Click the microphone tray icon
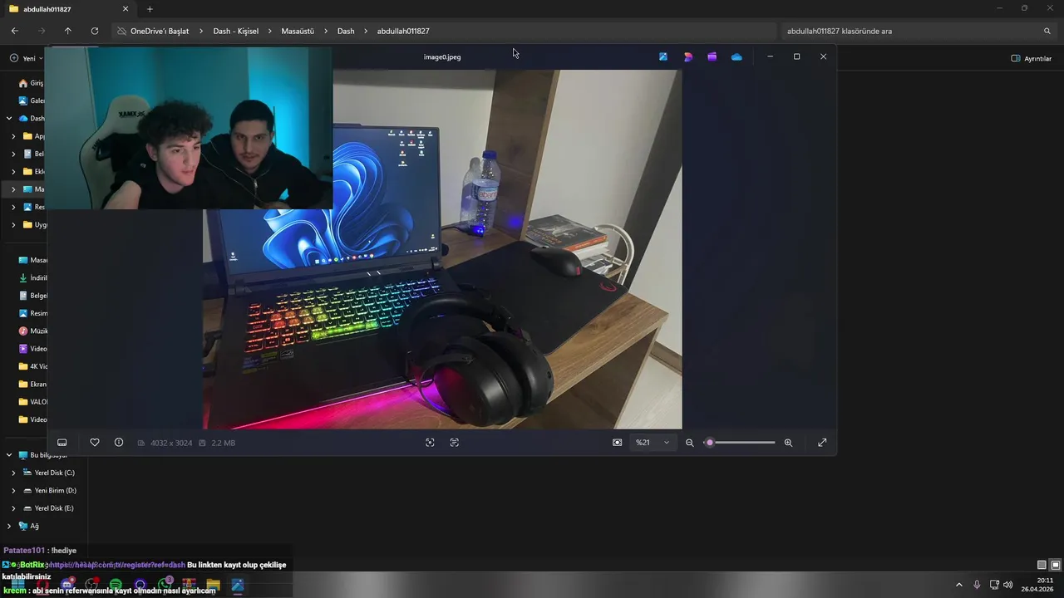This screenshot has width=1064, height=598. pos(977,585)
